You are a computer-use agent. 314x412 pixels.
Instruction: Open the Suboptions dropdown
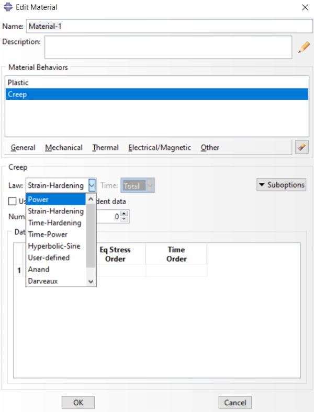[x=281, y=185]
